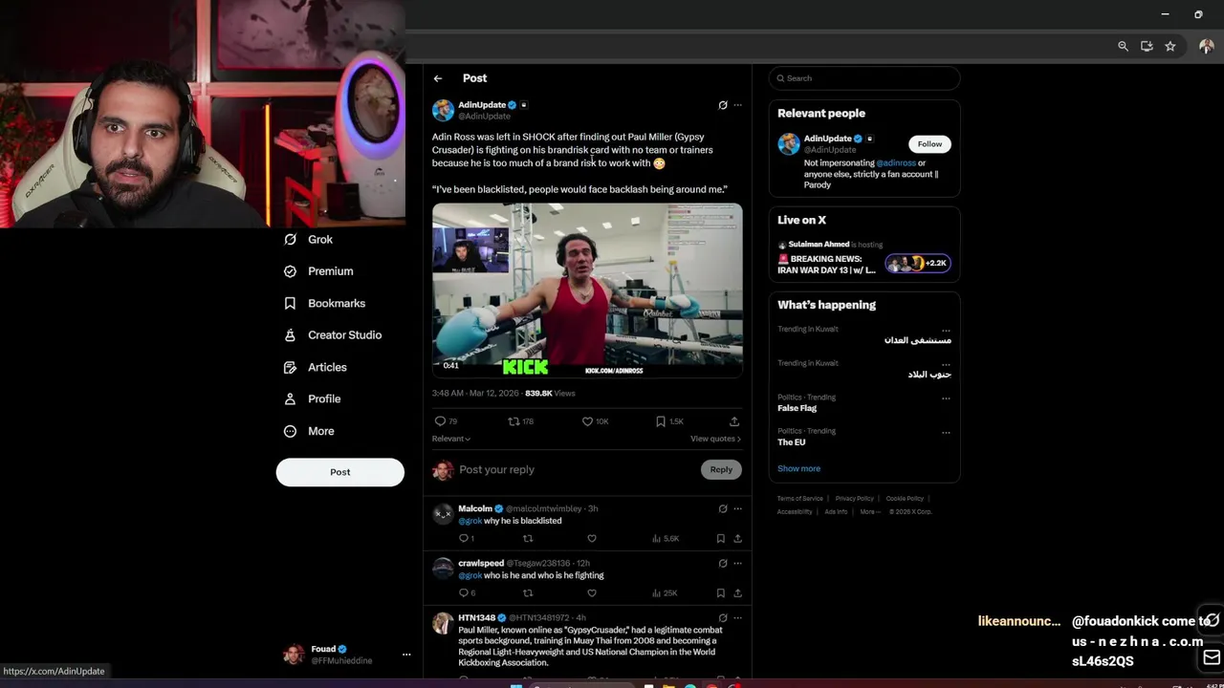
Task: Click Show more under What's happening
Action: coord(798,469)
